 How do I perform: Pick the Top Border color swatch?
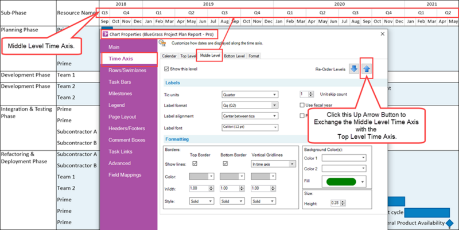[x=201, y=177]
